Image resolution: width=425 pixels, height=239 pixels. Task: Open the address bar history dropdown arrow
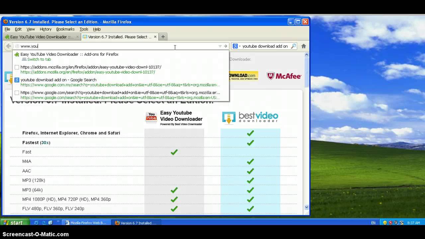click(x=220, y=46)
